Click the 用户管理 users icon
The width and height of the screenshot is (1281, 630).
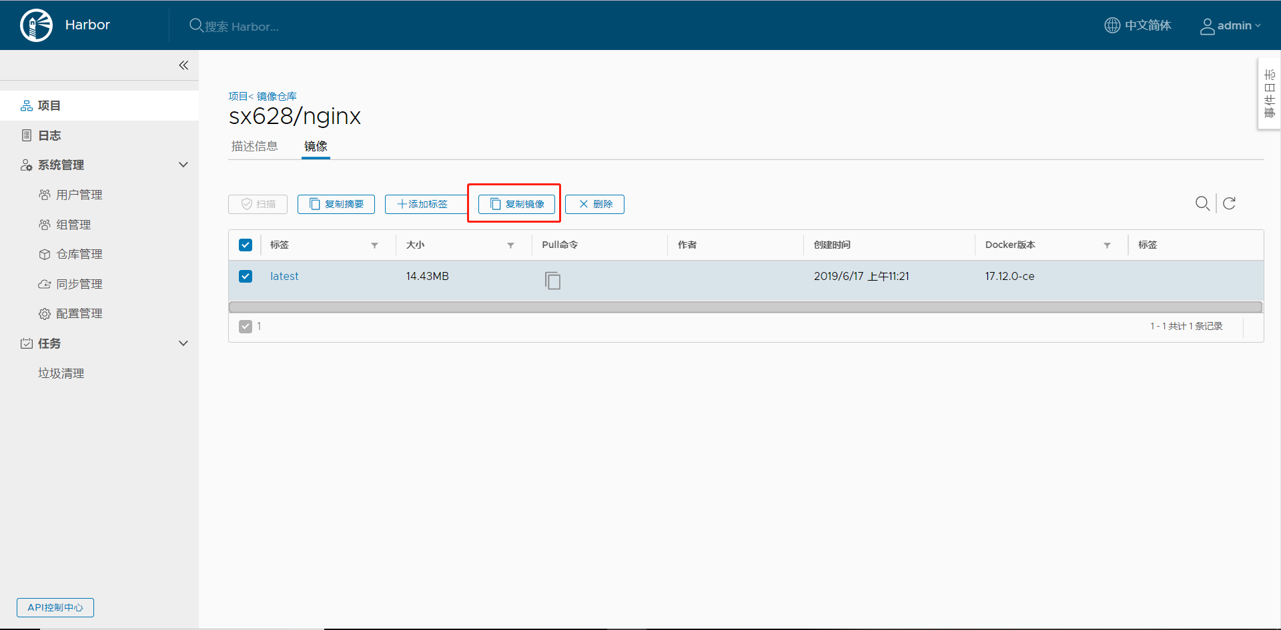(x=45, y=195)
